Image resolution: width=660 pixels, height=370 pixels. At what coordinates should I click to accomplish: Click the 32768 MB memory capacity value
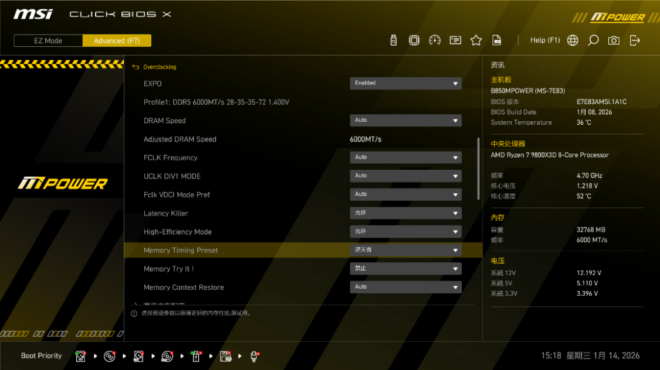pos(591,229)
